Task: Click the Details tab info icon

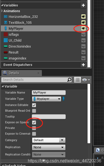Action: 5,73
